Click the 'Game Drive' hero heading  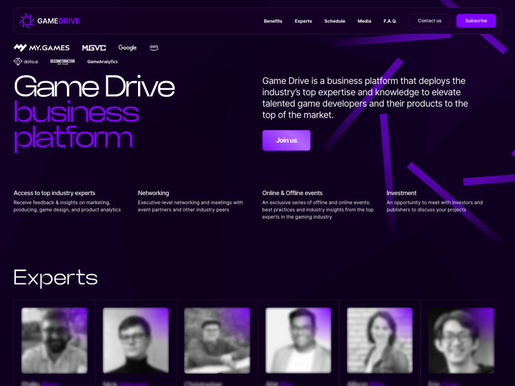point(94,86)
